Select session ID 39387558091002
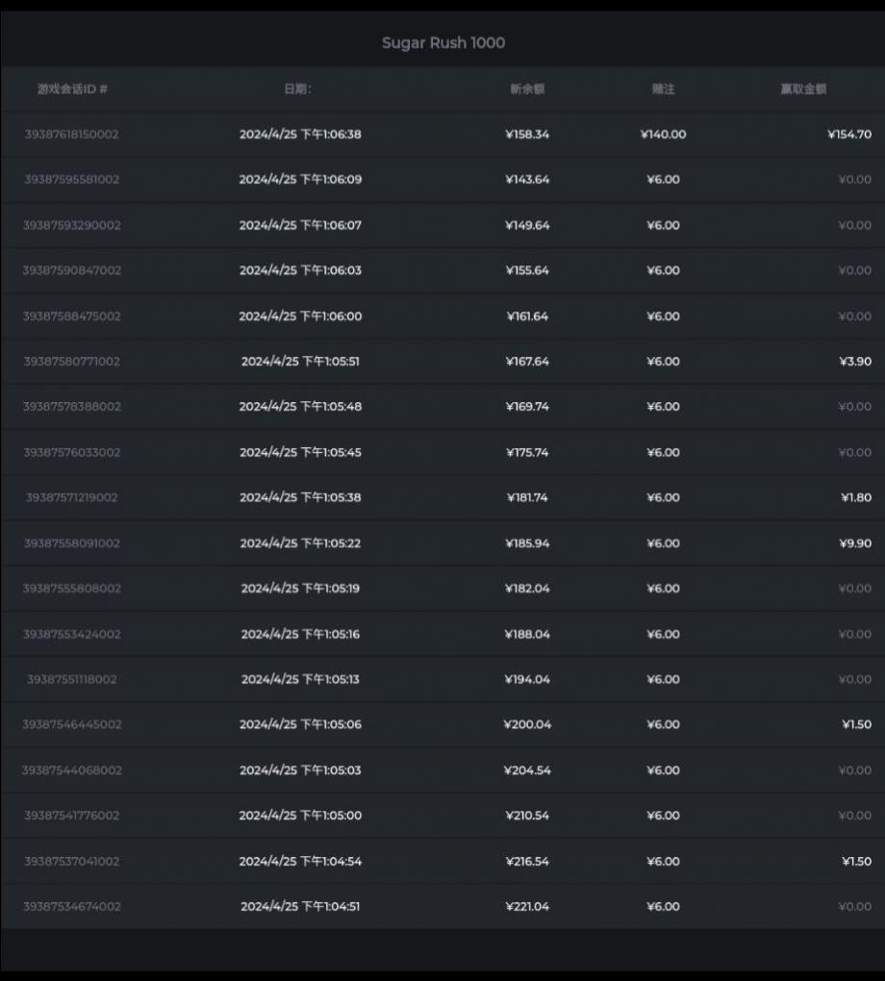The width and height of the screenshot is (885, 981). [x=72, y=543]
